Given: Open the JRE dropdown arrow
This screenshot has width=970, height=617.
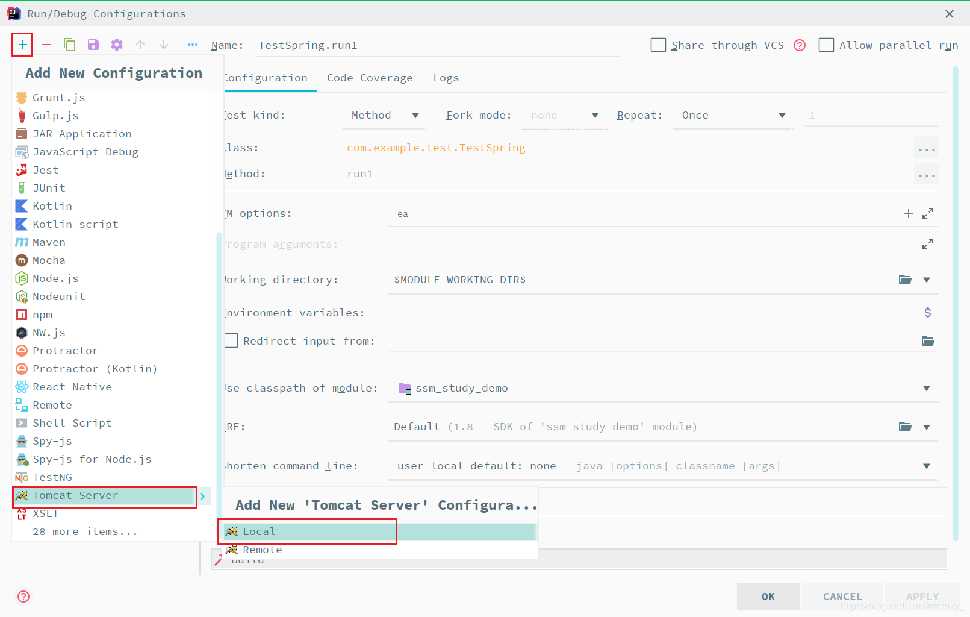Looking at the screenshot, I should click(927, 427).
